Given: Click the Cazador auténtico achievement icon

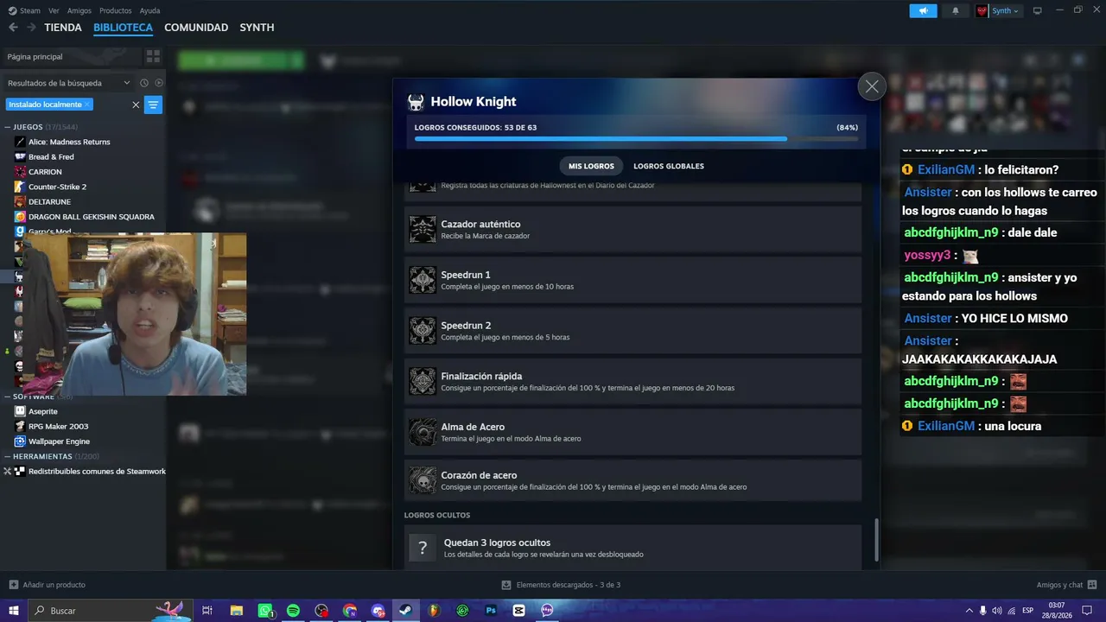Looking at the screenshot, I should (x=423, y=229).
